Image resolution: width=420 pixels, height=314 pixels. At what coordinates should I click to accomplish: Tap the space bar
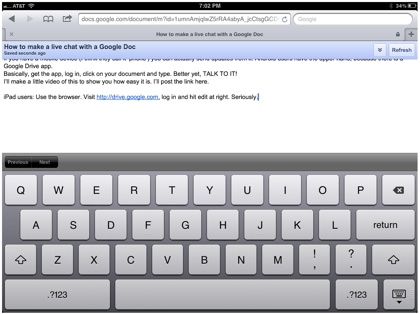pyautogui.click(x=223, y=295)
